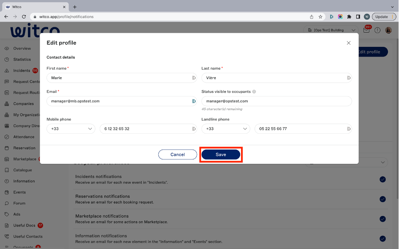This screenshot has height=249, width=399.
Task: Show the status visibility info tooltip icon
Action: (254, 92)
